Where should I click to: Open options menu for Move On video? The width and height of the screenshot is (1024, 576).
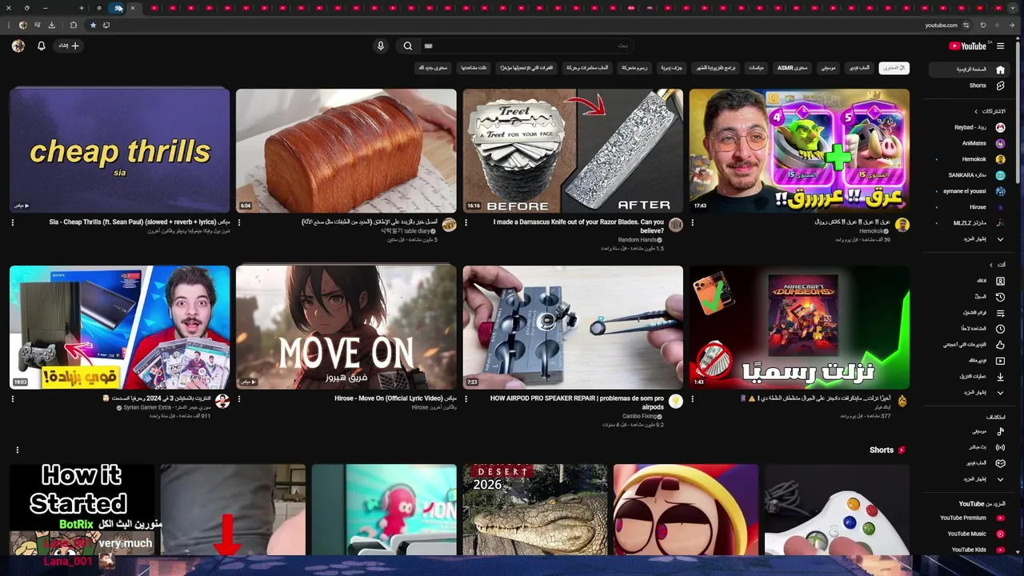click(x=239, y=398)
